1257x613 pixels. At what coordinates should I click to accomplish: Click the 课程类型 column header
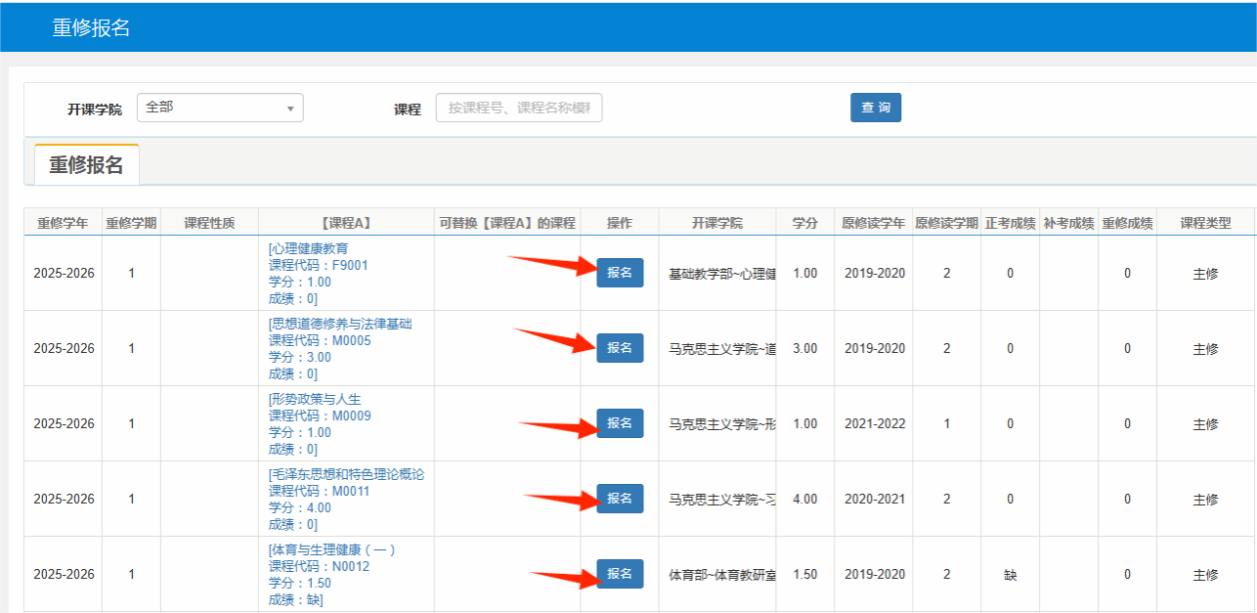(x=1205, y=223)
